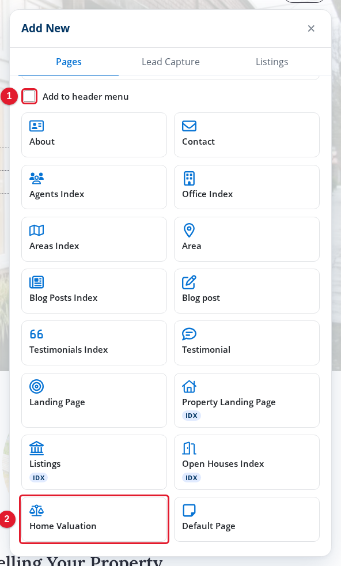Click the Testimonial speech bubble icon
The image size is (341, 566).
click(x=189, y=334)
